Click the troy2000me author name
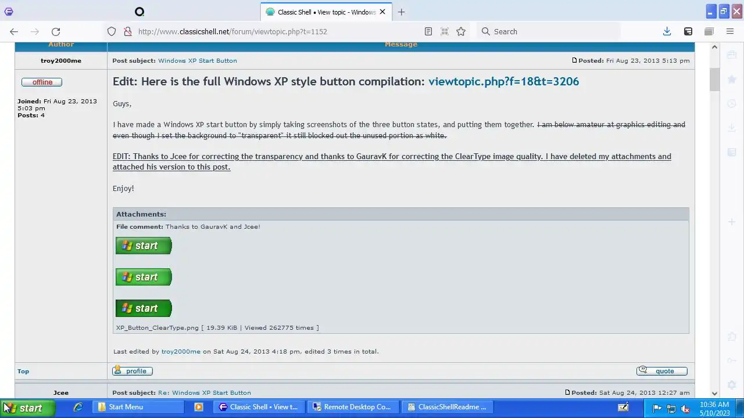 coord(61,60)
